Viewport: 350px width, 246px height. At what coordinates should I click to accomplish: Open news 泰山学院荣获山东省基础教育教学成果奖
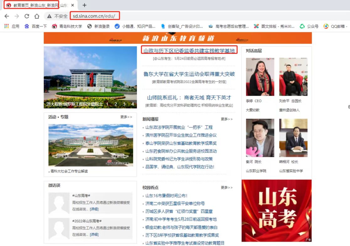pyautogui.click(x=181, y=143)
